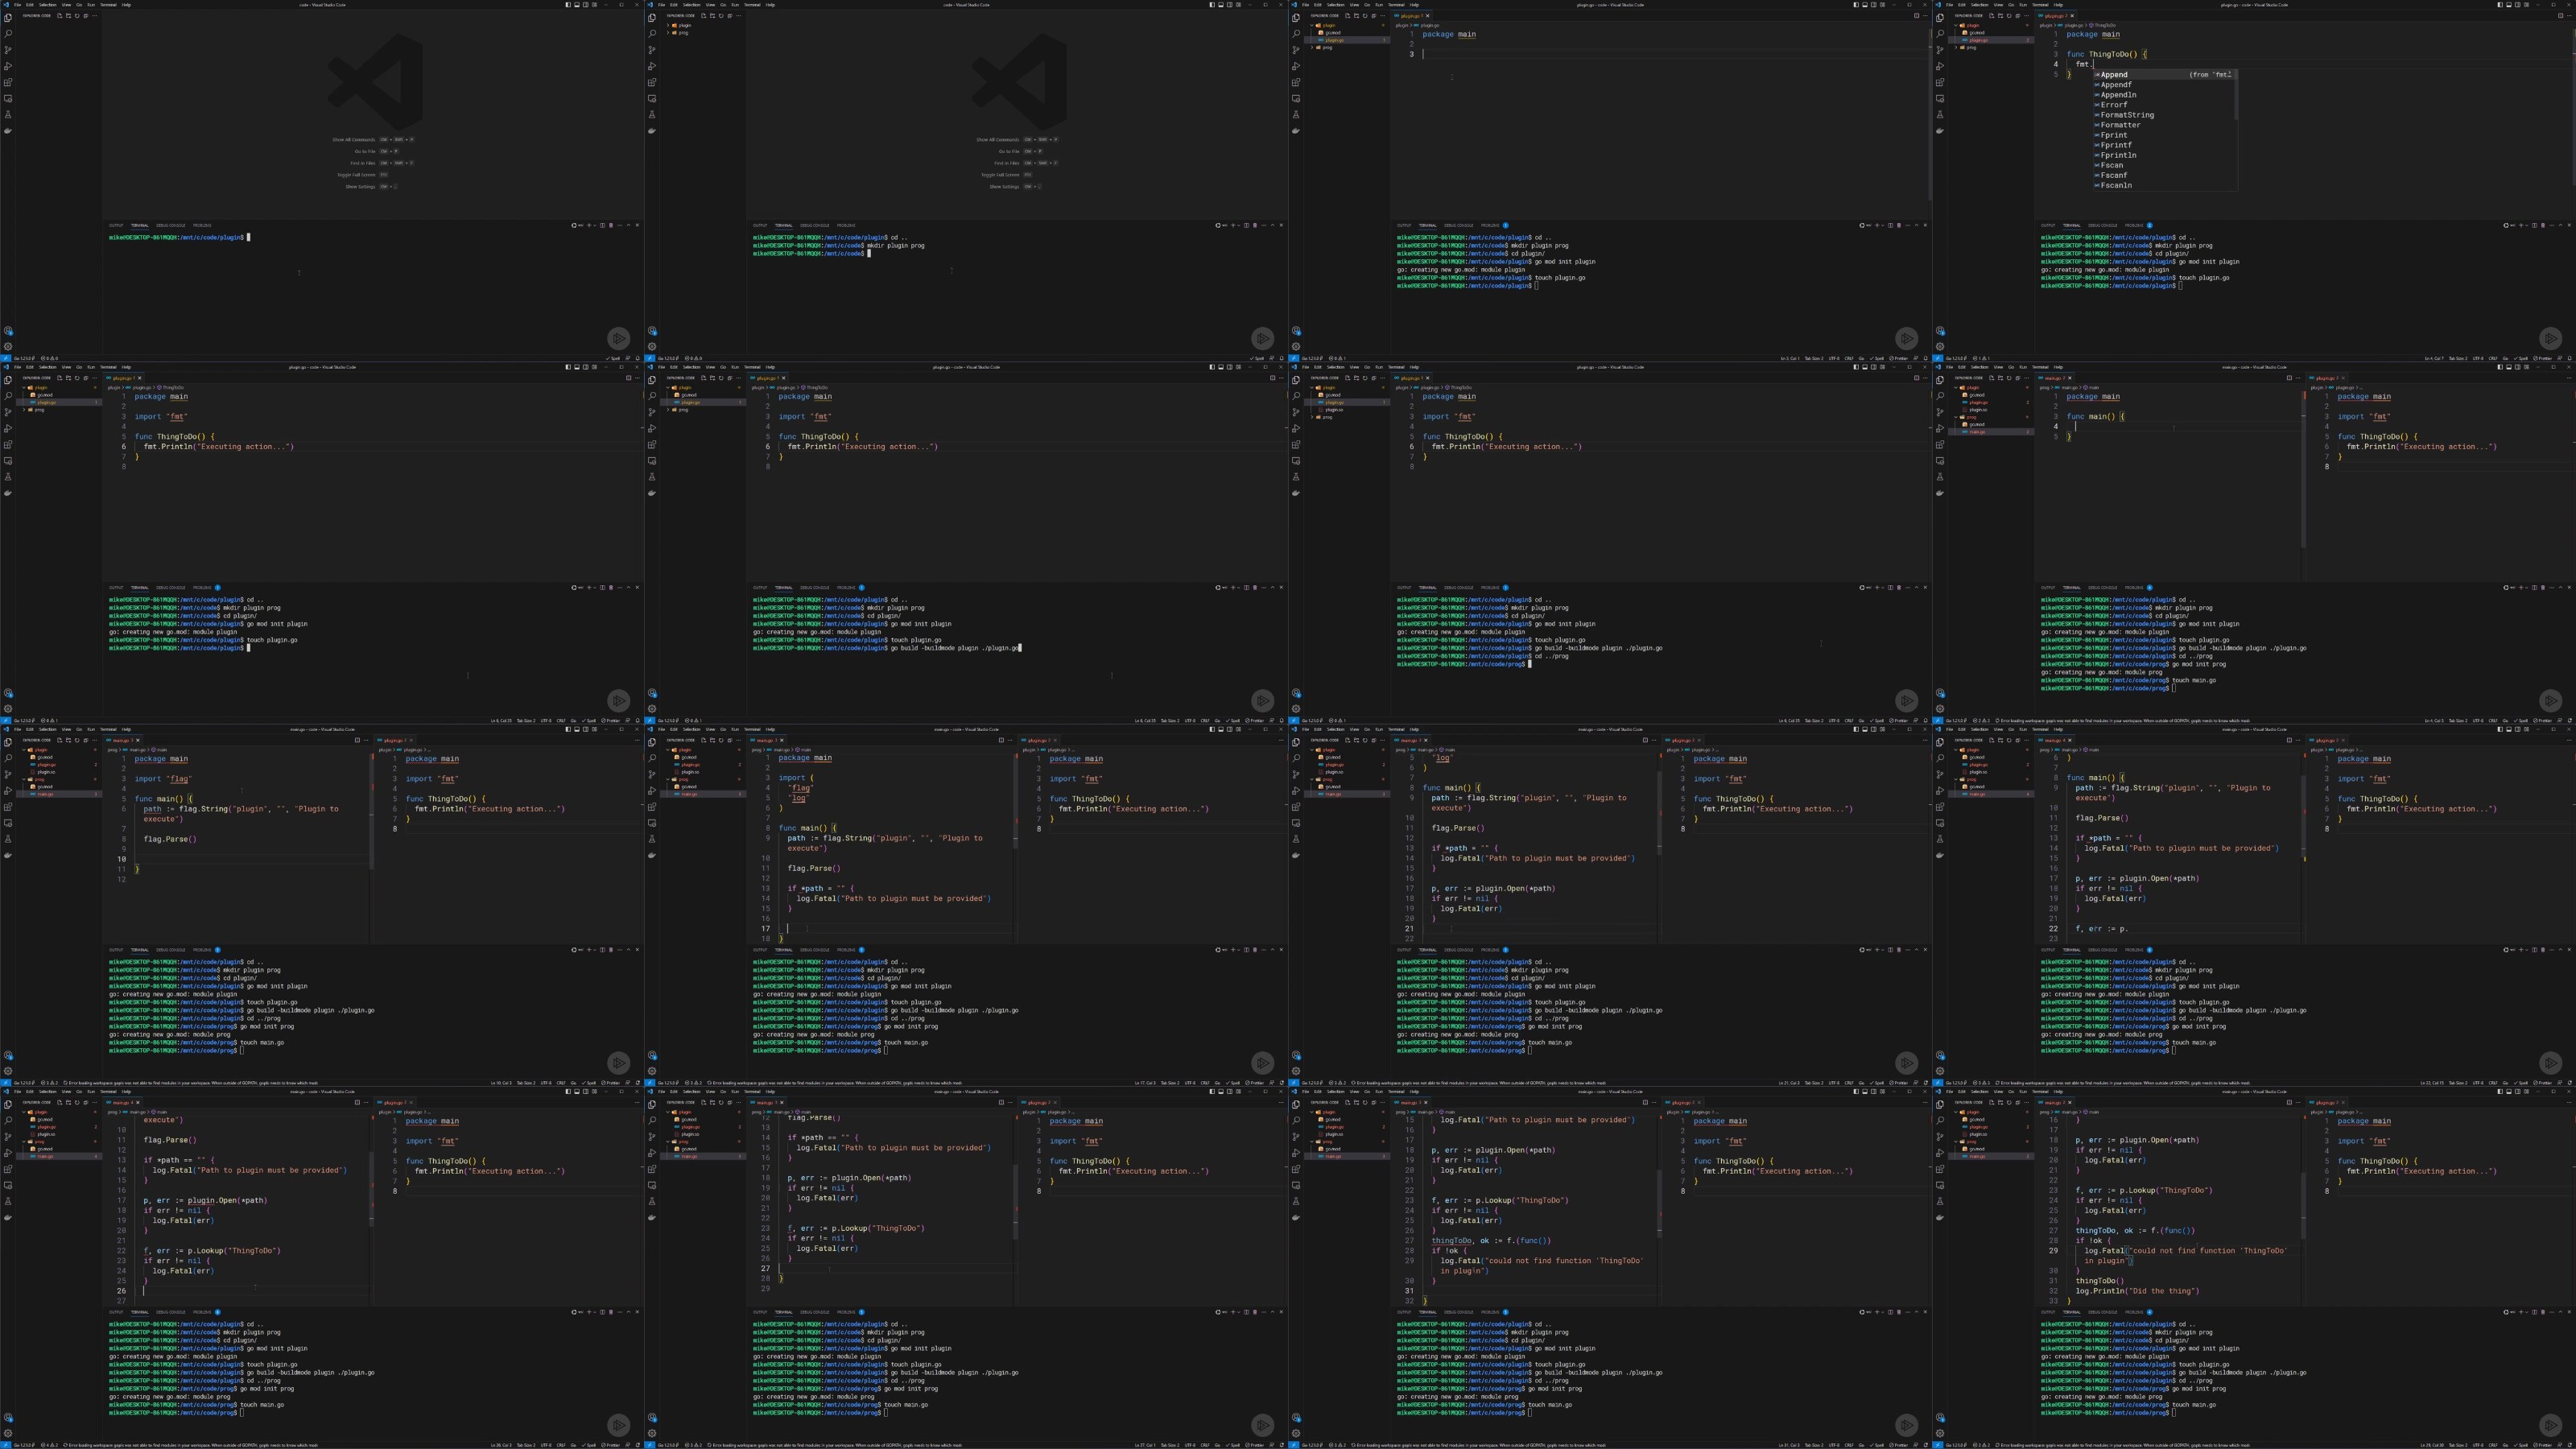Image resolution: width=2576 pixels, height=1449 pixels.
Task: Open Remote Explorer in the empty-Explorer window
Action: coord(8,98)
